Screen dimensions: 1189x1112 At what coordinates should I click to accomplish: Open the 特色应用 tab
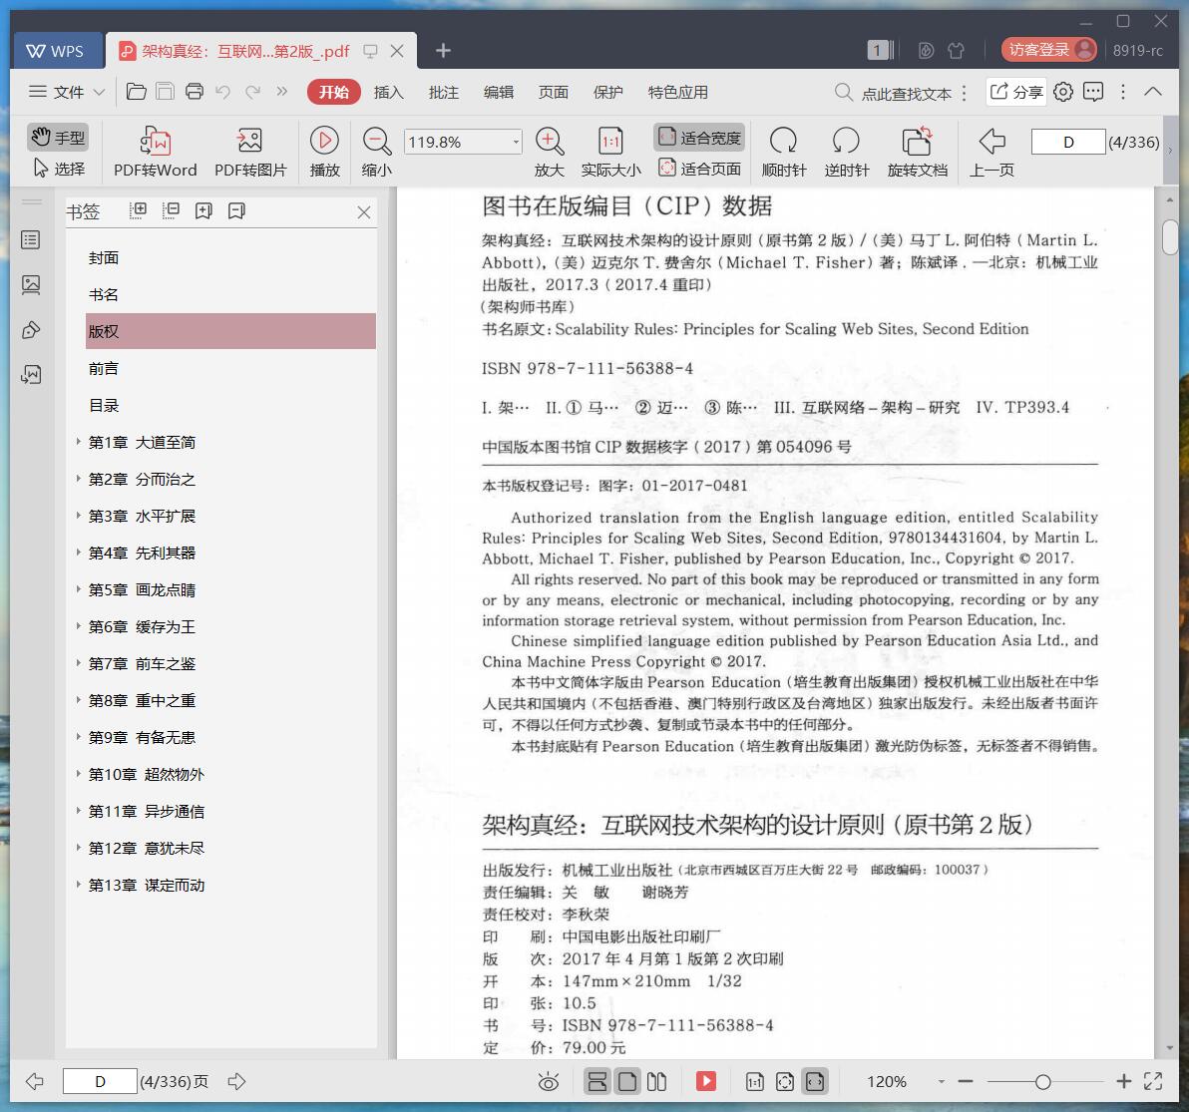(x=678, y=93)
